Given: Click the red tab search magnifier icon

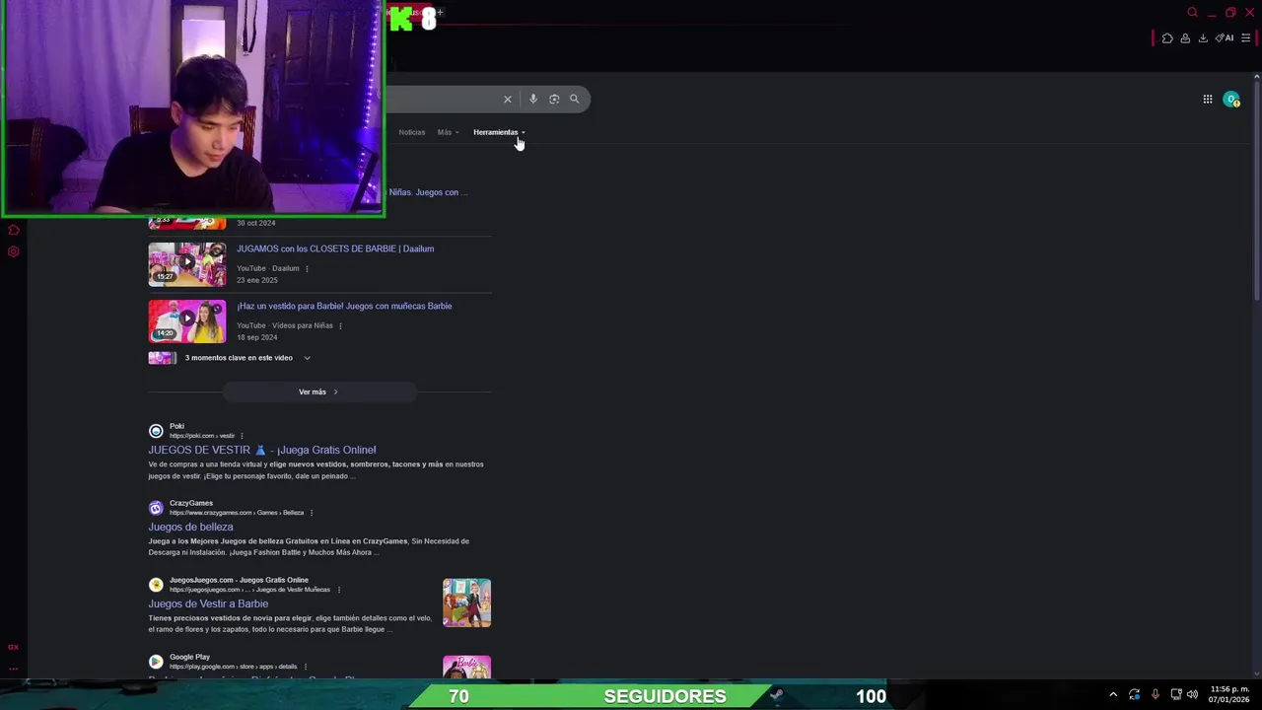Looking at the screenshot, I should click(1192, 13).
